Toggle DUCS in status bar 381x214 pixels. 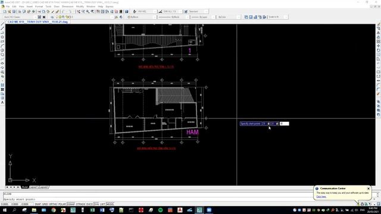(89, 204)
